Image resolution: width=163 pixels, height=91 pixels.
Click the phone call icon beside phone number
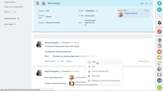tap(97, 11)
